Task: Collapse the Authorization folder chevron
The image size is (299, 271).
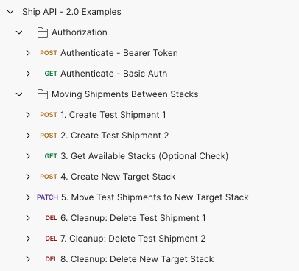Action: click(19, 32)
